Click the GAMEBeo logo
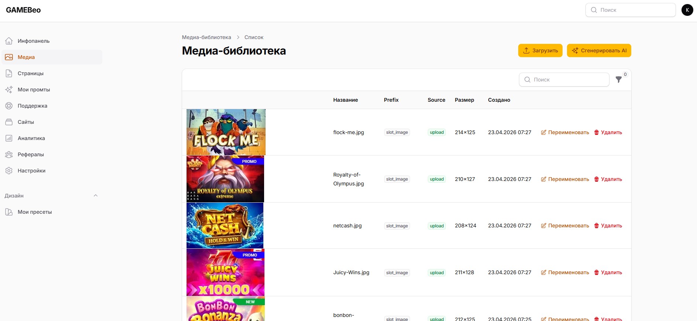Screen dimensions: 697x321 click(23, 10)
